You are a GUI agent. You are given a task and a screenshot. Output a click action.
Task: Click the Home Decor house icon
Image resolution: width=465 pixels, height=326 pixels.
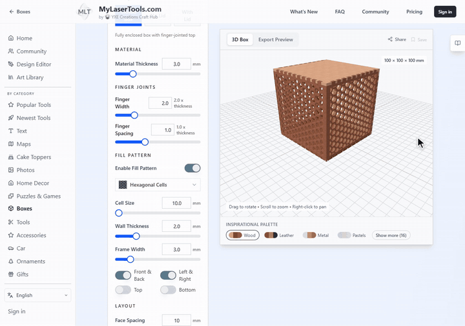pos(11,183)
